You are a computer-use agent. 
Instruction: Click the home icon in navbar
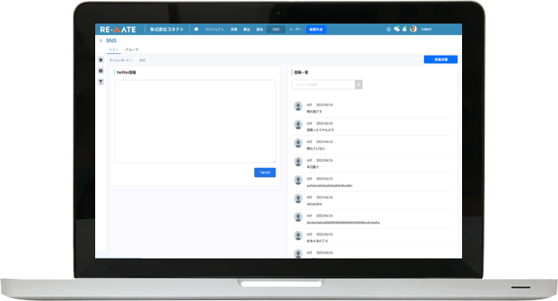point(196,29)
